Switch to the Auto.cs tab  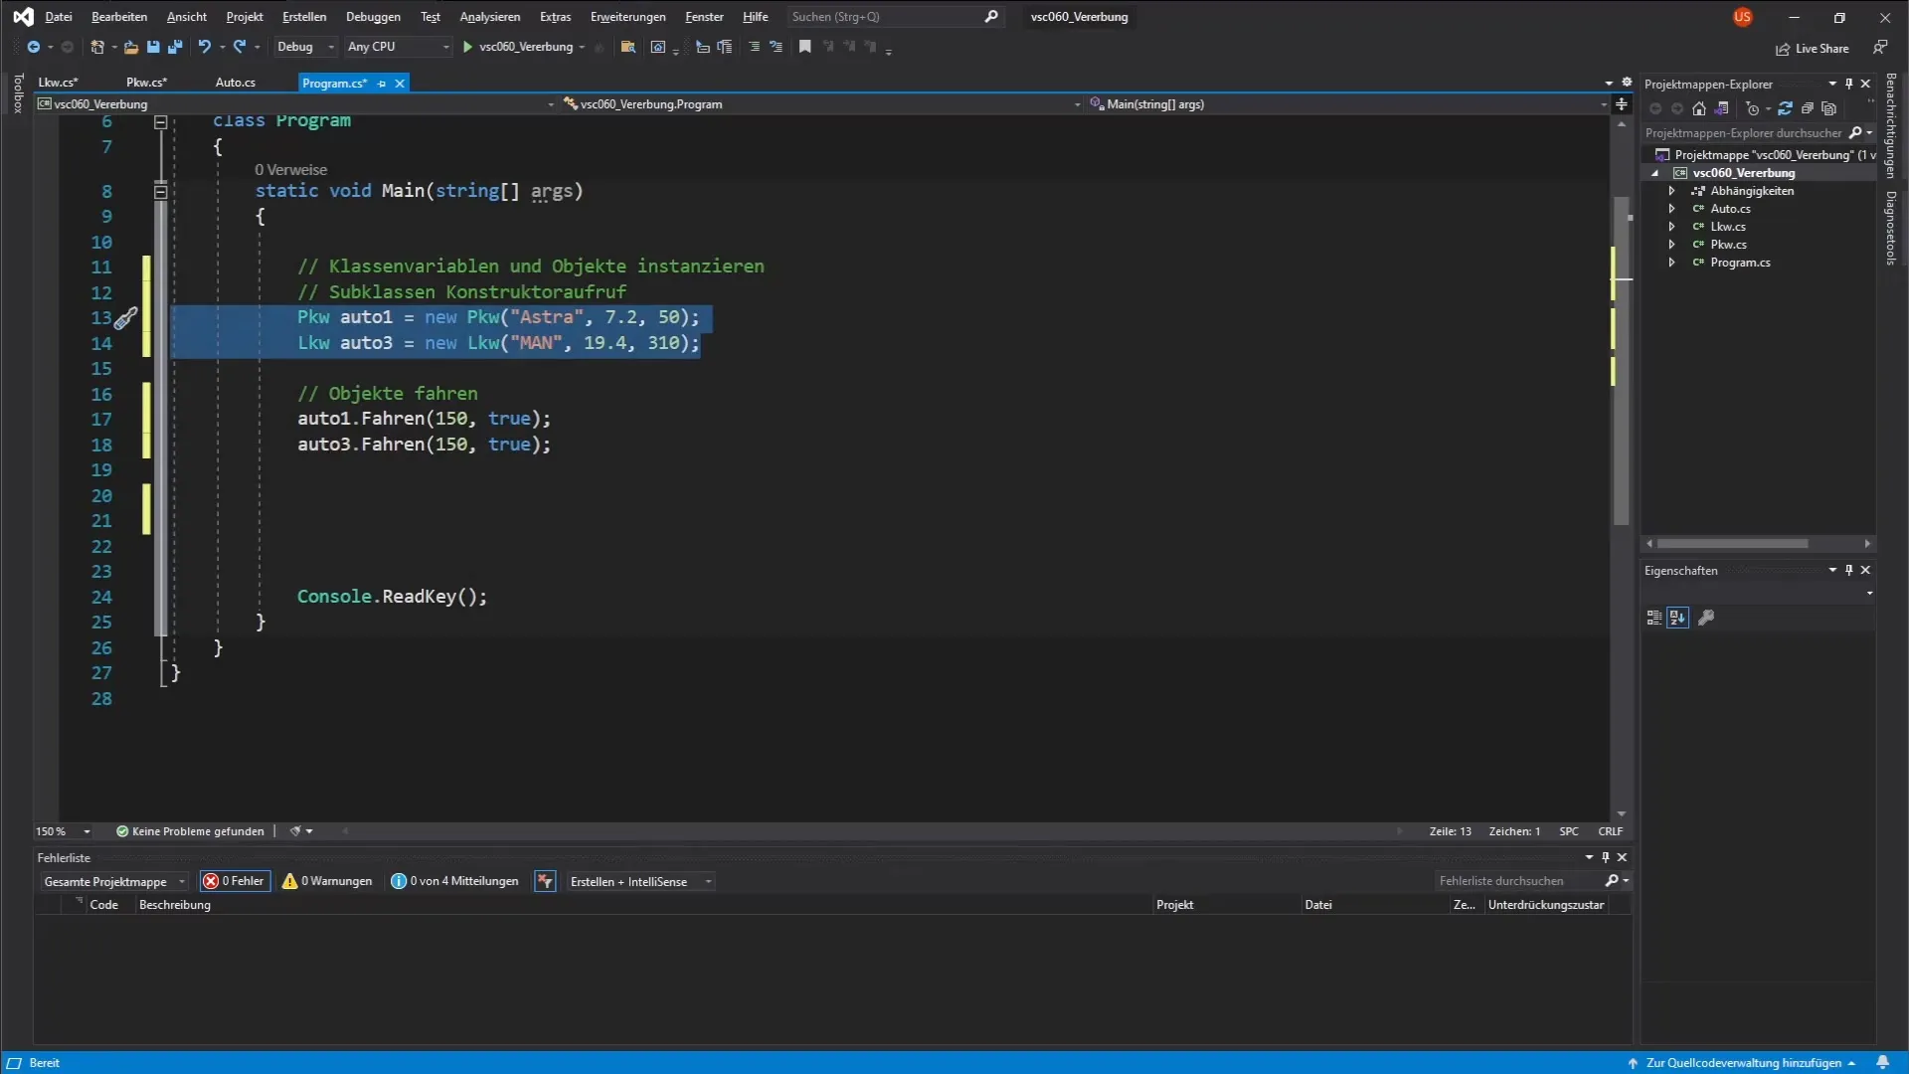click(x=236, y=83)
